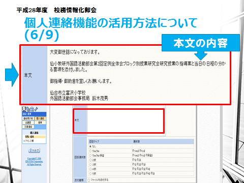Select the 4択 radio option

90,169
